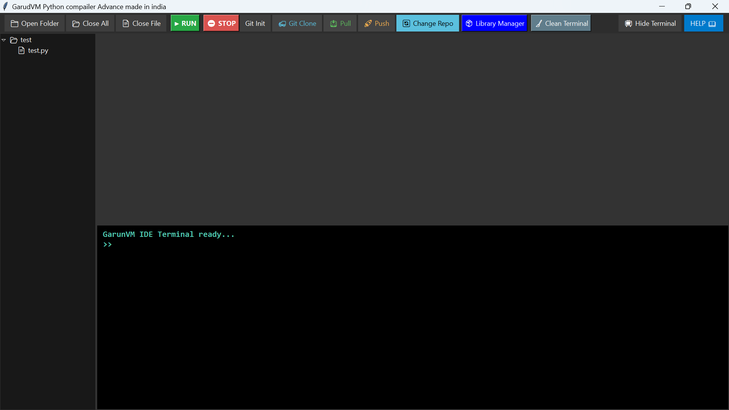Stop the running program
This screenshot has height=410, width=729.
click(x=221, y=23)
